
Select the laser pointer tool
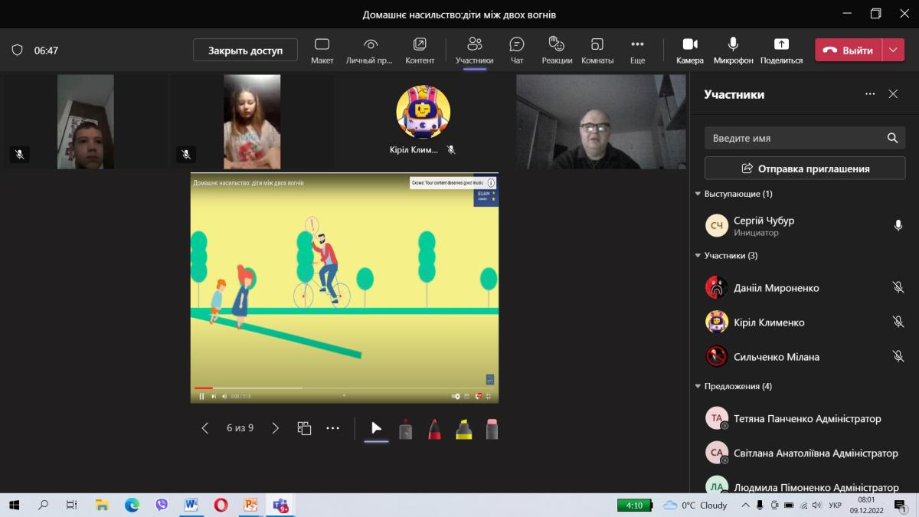(406, 429)
